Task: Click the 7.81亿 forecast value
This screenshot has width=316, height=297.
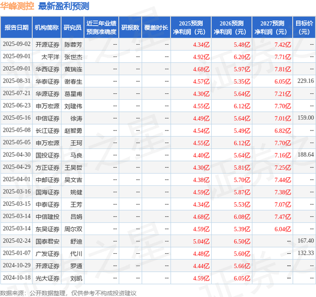Action: 283,70
